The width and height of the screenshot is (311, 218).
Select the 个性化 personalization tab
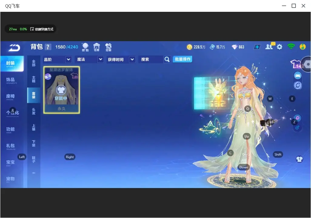12,113
